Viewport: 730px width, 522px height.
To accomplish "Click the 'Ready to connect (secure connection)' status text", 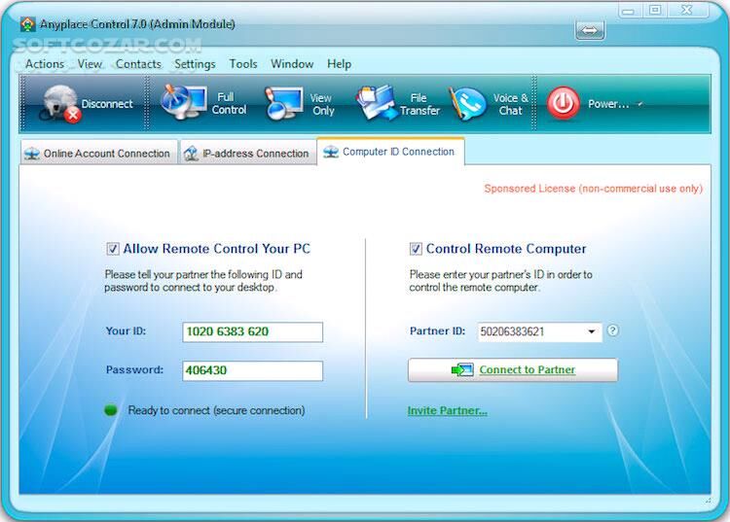I will click(x=216, y=410).
